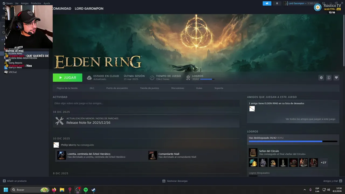Click the Comandante Niall achievement icon
345x194 pixels.
pyautogui.click(x=153, y=155)
